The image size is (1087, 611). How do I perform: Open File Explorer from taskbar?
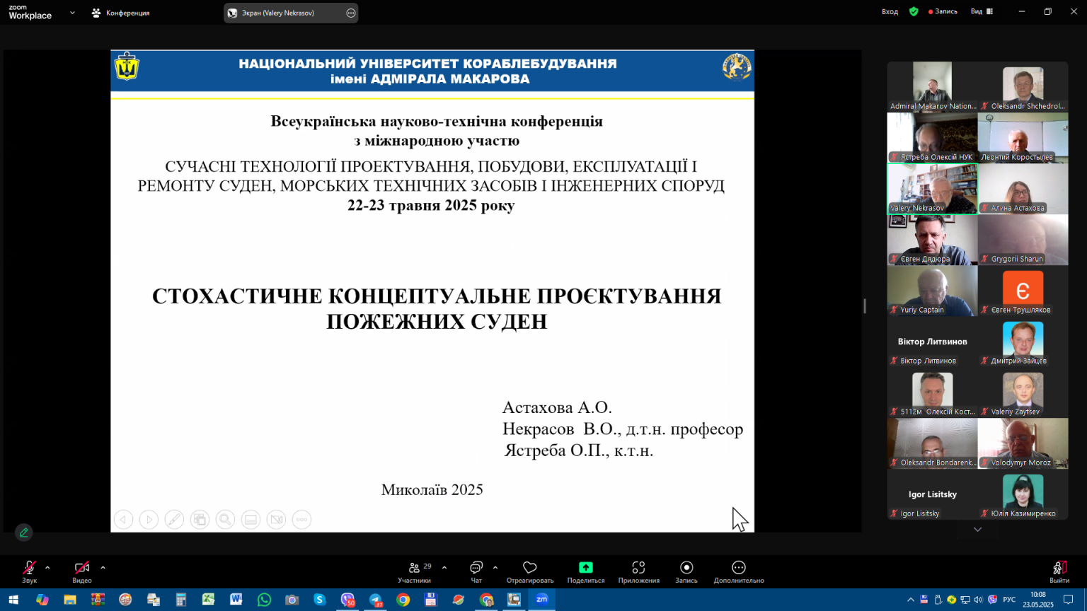point(69,600)
